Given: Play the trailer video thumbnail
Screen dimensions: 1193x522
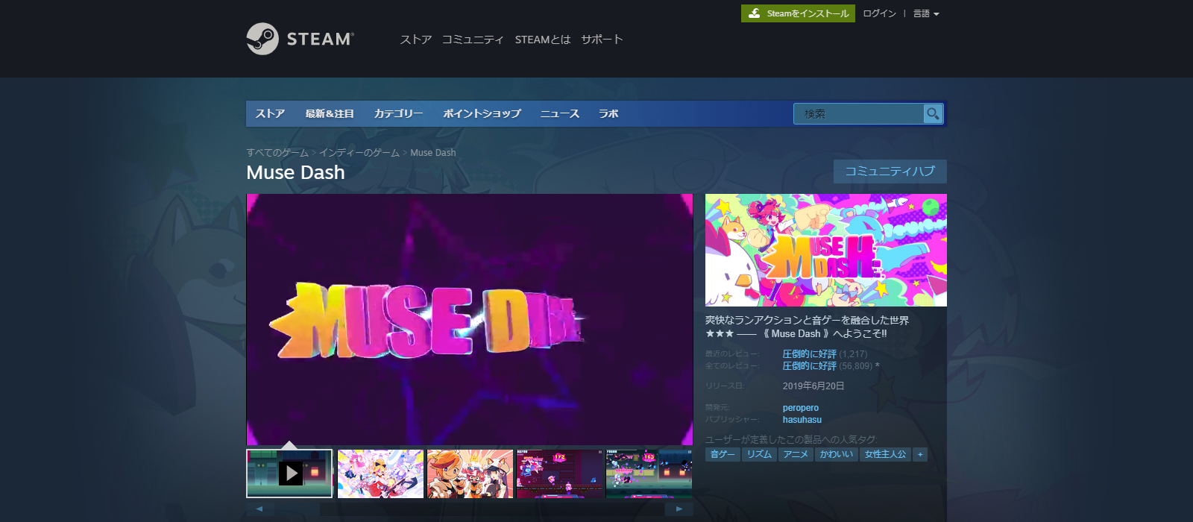Looking at the screenshot, I should (x=289, y=473).
